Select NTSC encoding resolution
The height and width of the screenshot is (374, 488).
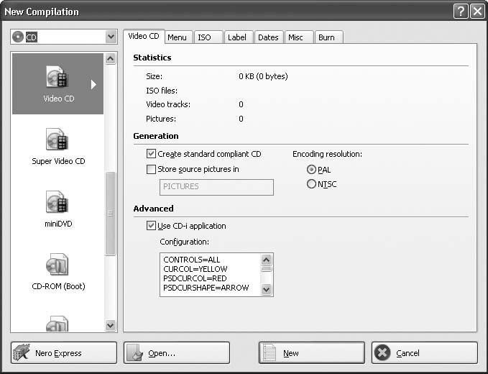coord(311,184)
